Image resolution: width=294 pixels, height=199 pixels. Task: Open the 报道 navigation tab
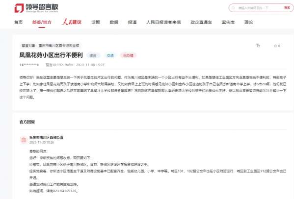pyautogui.click(x=133, y=22)
